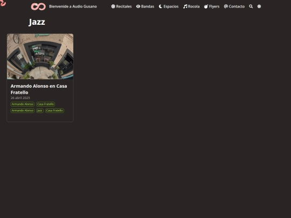Select the first-row Casa Fratello tag
The width and height of the screenshot is (291, 218).
click(x=45, y=104)
